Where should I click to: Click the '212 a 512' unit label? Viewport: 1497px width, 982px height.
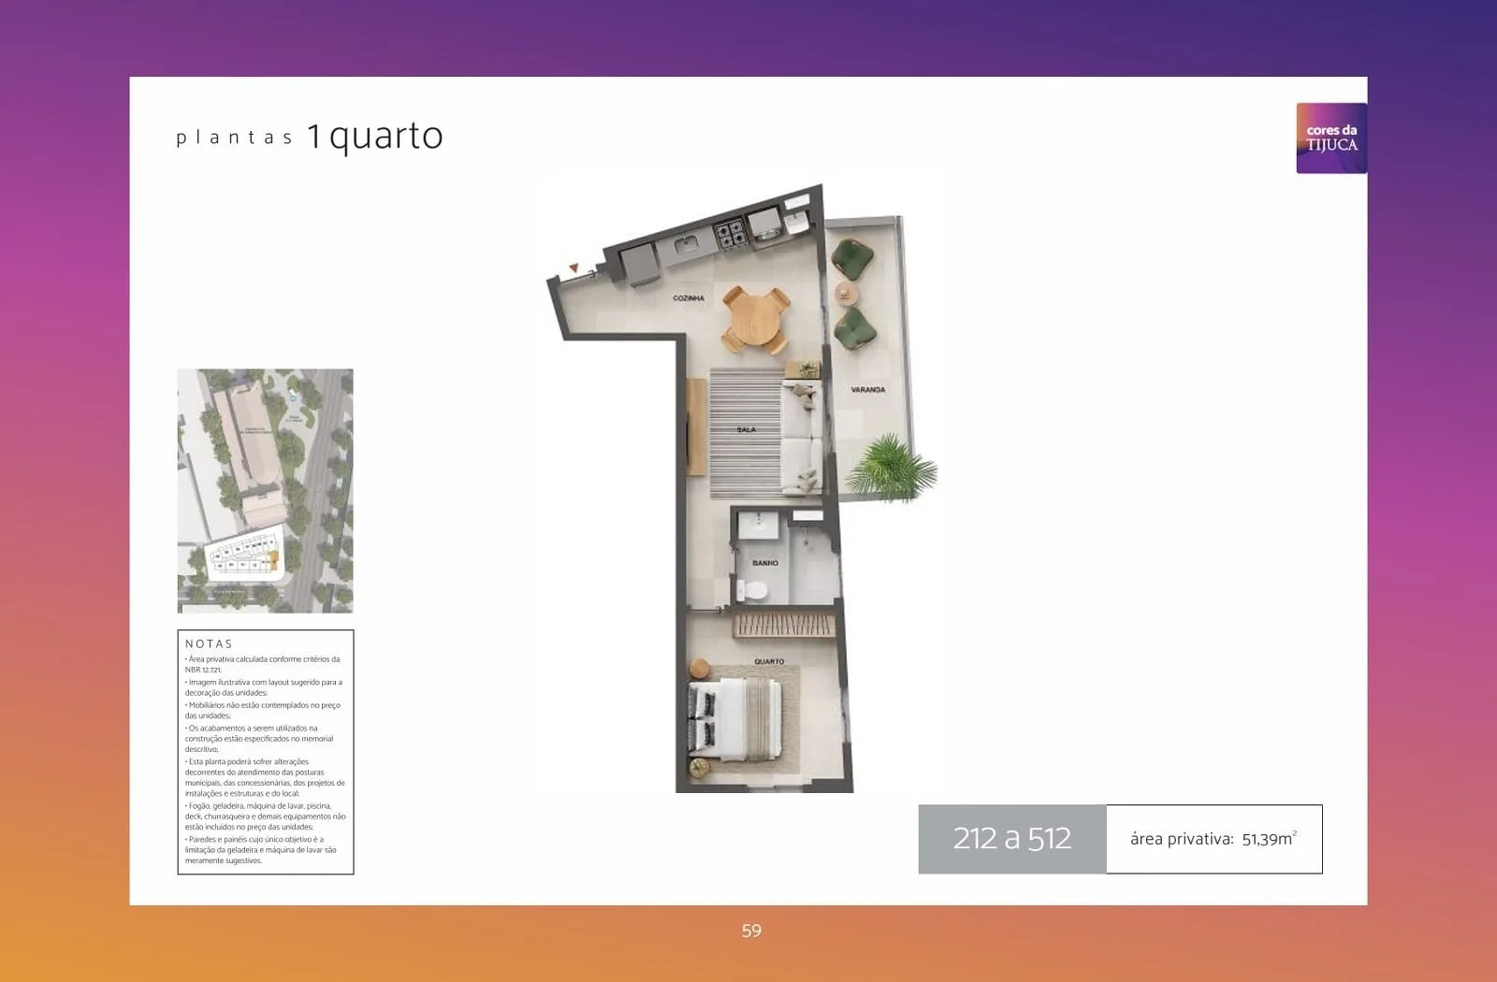1012,839
